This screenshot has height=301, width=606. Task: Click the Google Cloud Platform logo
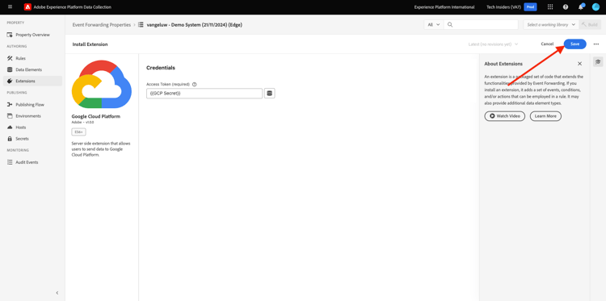coord(102,84)
